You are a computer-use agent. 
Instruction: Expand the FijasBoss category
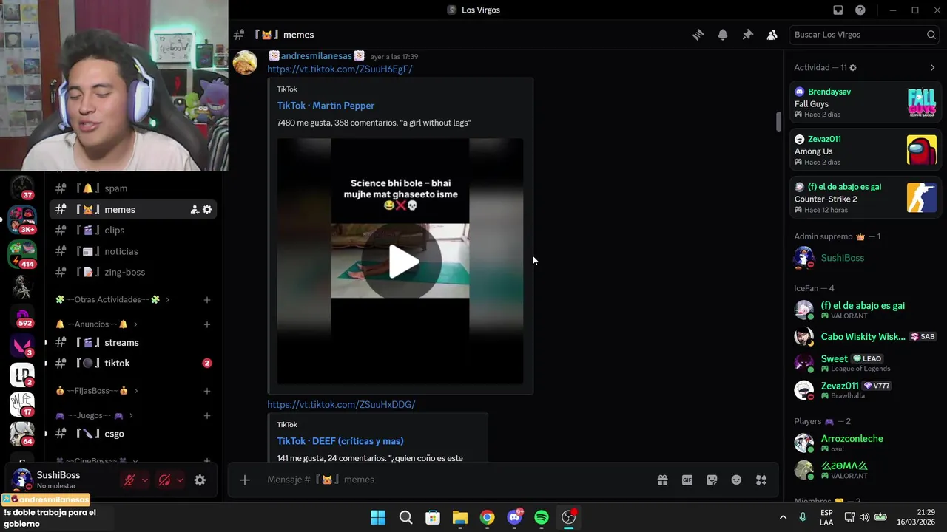coord(97,391)
